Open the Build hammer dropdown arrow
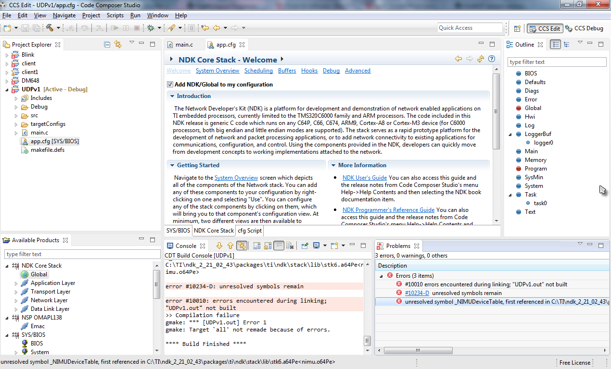 pyautogui.click(x=58, y=28)
